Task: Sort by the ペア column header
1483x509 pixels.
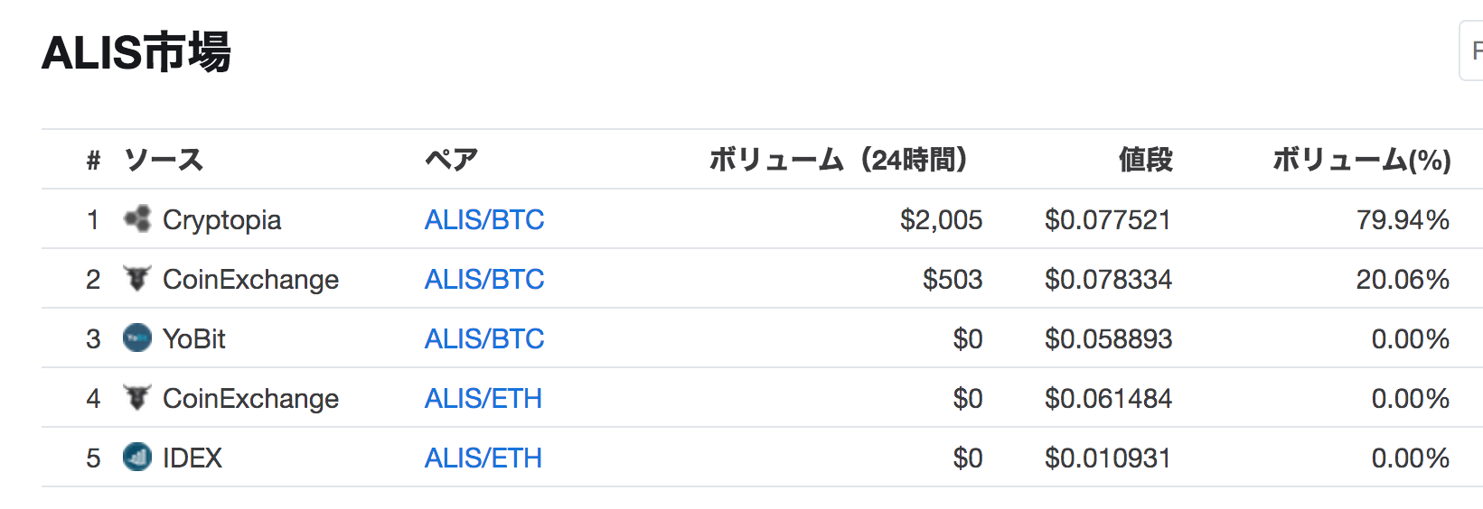Action: coord(451,160)
